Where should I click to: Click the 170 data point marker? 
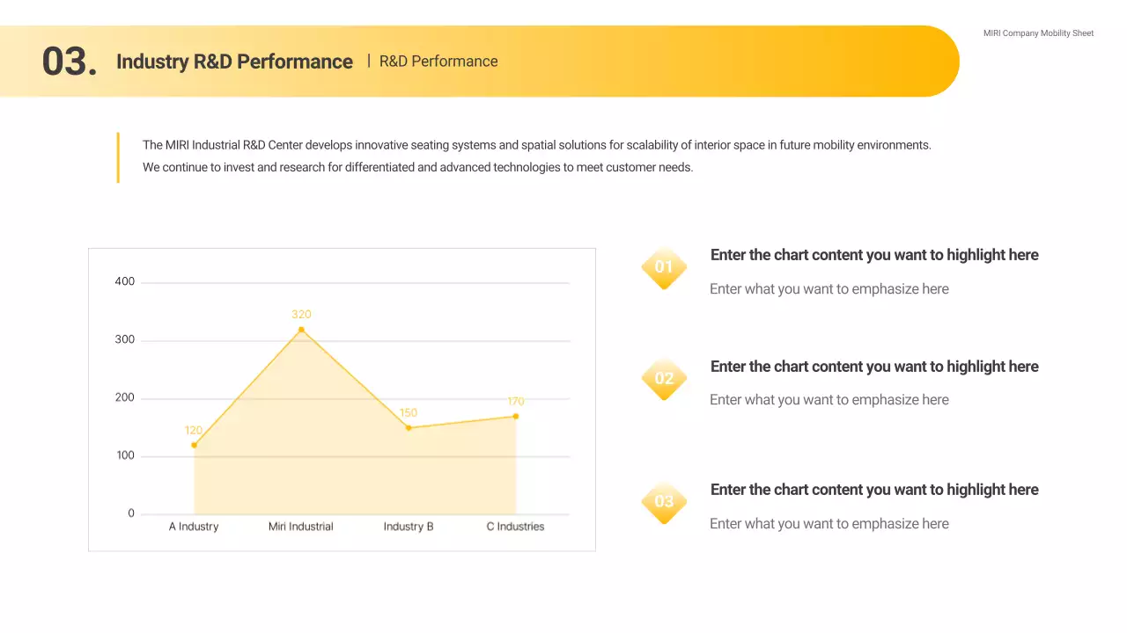(516, 417)
